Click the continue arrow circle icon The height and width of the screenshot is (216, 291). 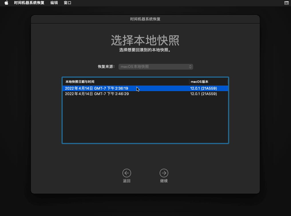click(164, 173)
